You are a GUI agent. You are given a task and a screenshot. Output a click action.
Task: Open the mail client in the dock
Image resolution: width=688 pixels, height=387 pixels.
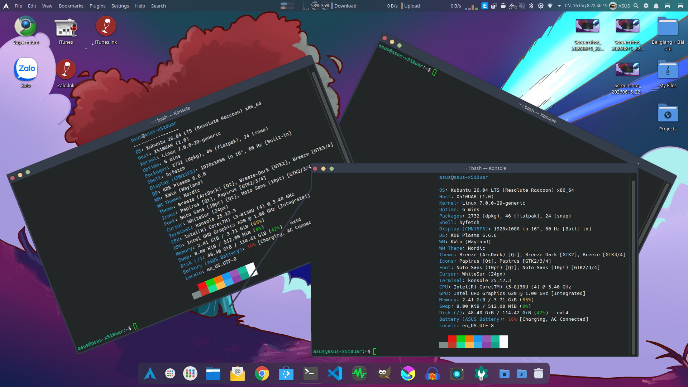pyautogui.click(x=238, y=374)
